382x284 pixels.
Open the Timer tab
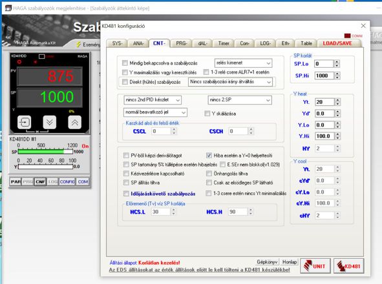(224, 43)
